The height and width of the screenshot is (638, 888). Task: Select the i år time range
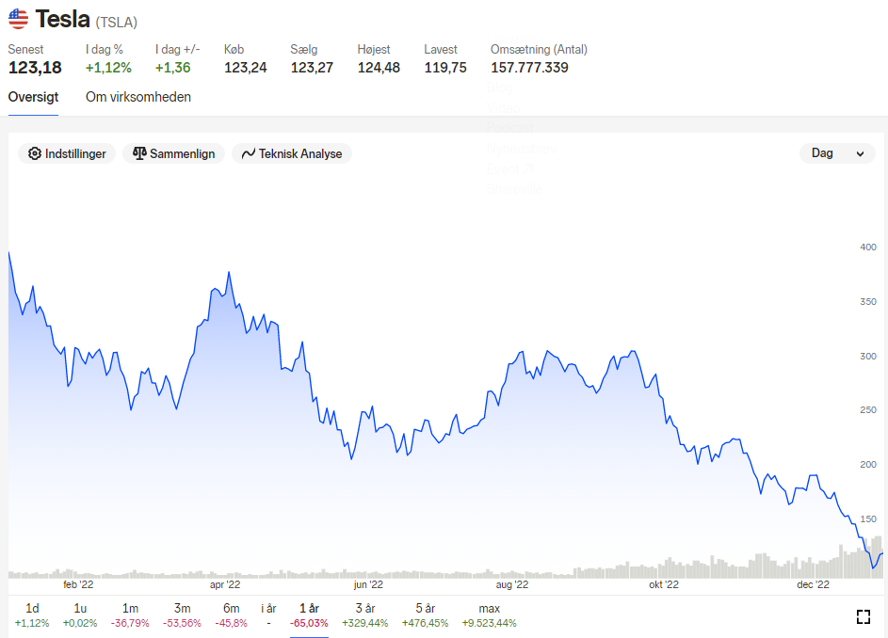tap(268, 615)
